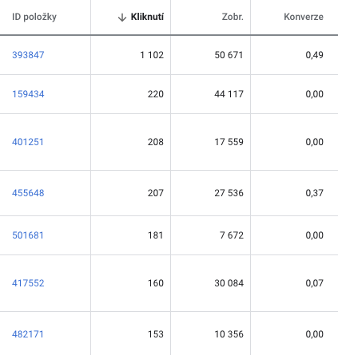The height and width of the screenshot is (355, 338).
Task: Sort by the Konverze column header
Action: (x=304, y=17)
